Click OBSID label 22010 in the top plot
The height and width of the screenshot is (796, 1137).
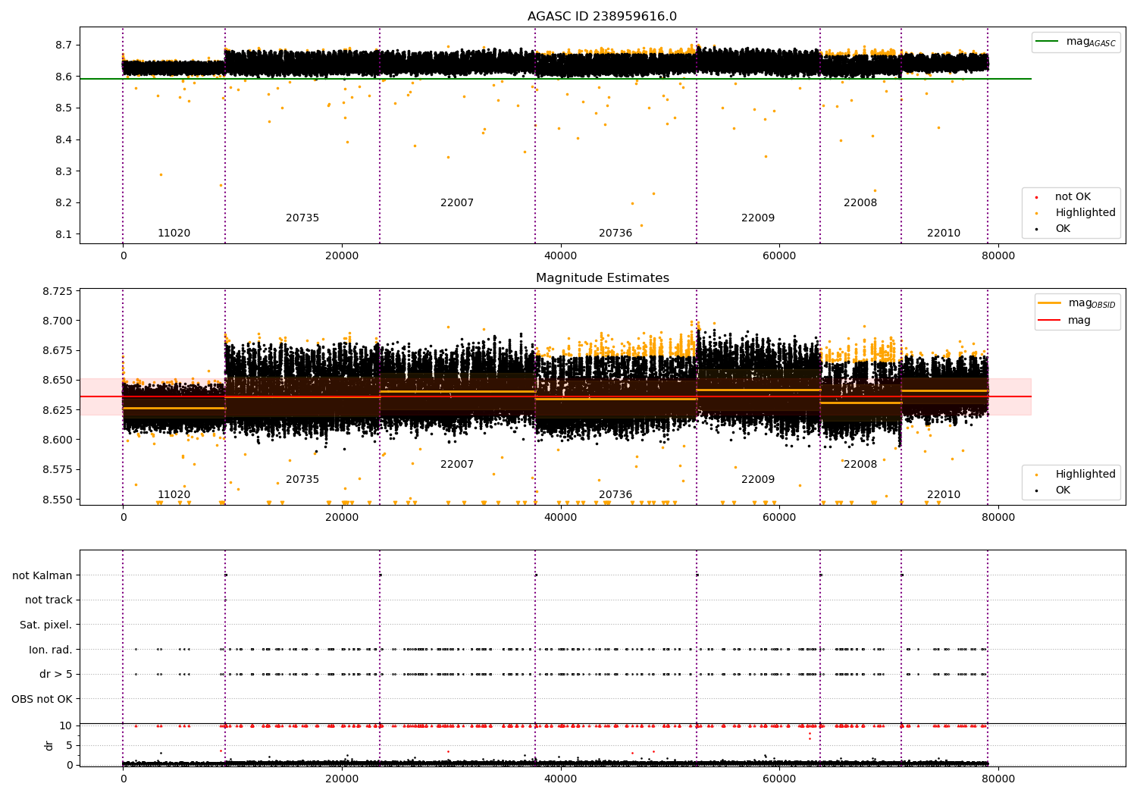pyautogui.click(x=944, y=233)
